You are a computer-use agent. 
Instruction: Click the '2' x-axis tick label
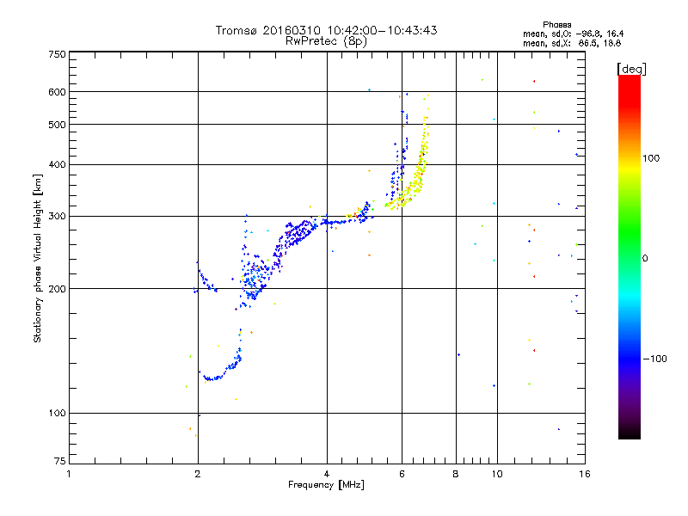click(x=198, y=474)
